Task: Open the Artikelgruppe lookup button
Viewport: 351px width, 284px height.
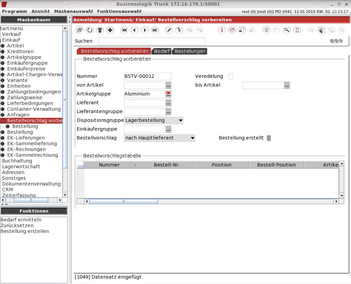Action: pos(168,94)
